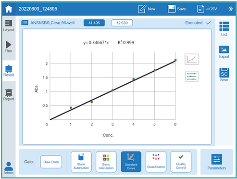Screen dimensions: 237x179
Task: Save the current experiment with the disk icon
Action: pos(176,9)
